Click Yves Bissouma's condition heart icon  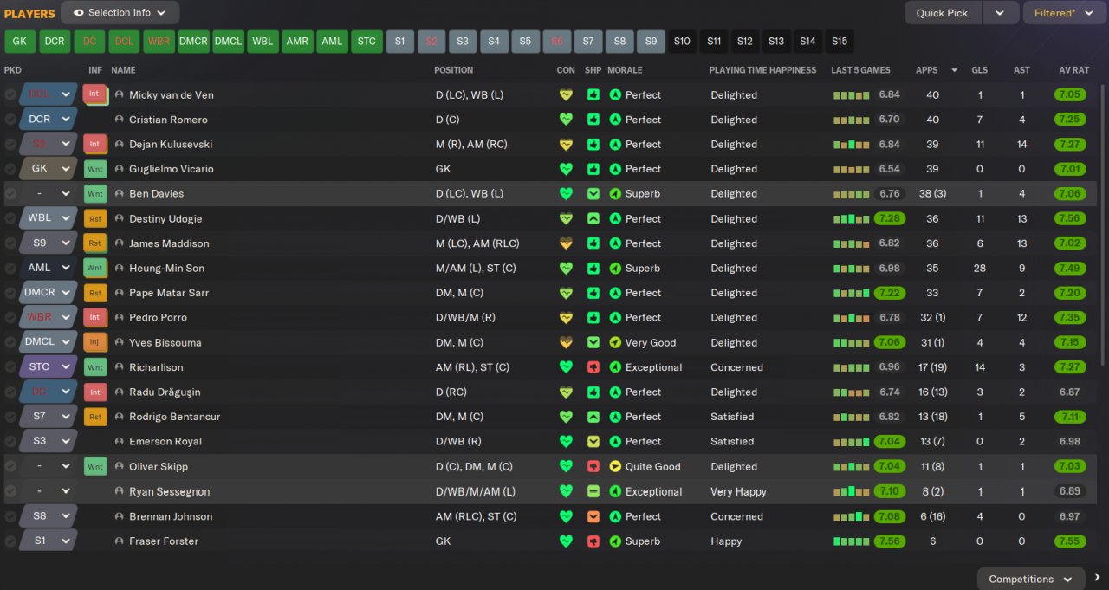[x=566, y=342]
